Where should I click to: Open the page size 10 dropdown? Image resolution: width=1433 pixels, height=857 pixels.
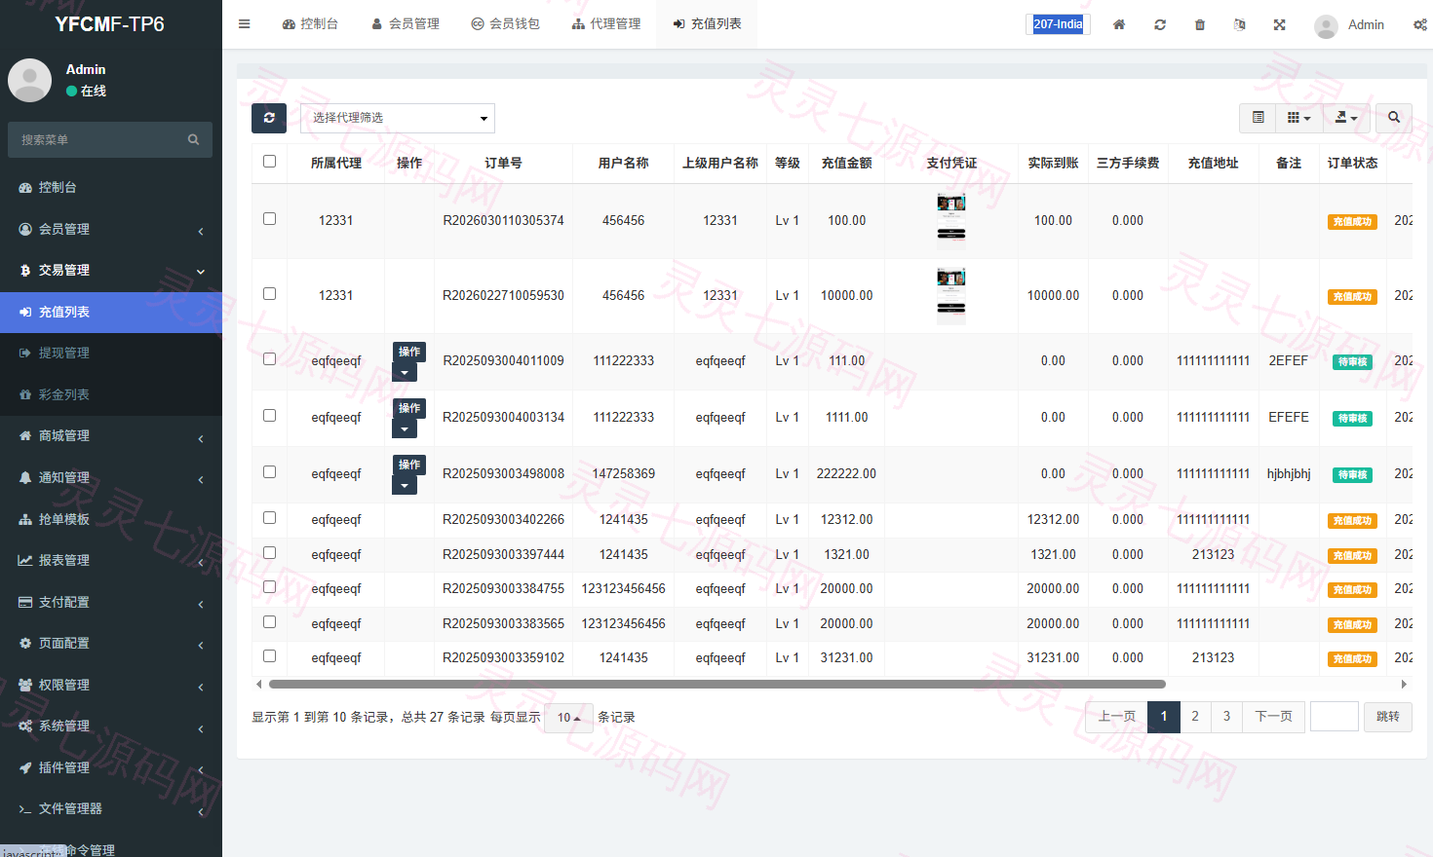click(x=568, y=718)
